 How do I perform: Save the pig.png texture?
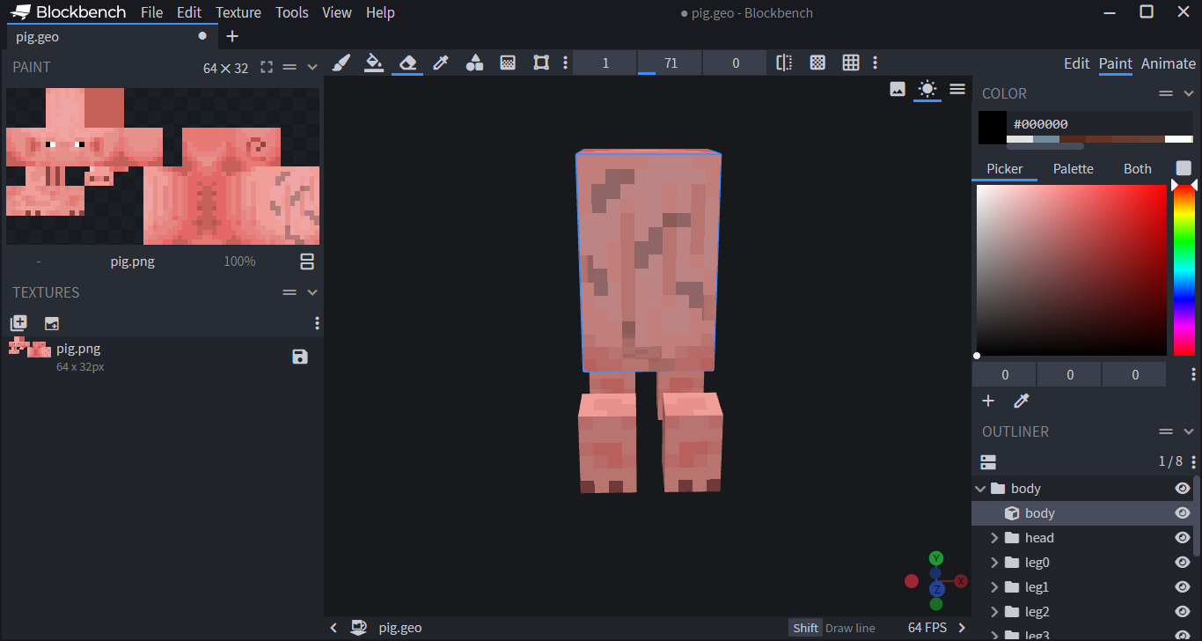pyautogui.click(x=300, y=357)
